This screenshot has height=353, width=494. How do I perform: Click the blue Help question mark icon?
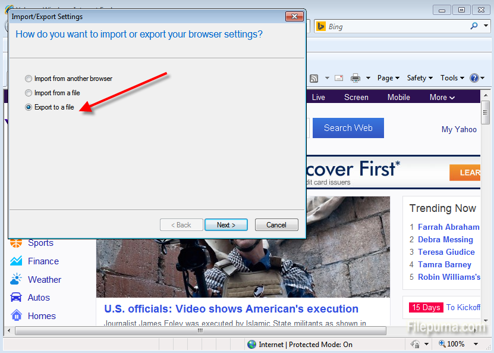click(x=474, y=78)
